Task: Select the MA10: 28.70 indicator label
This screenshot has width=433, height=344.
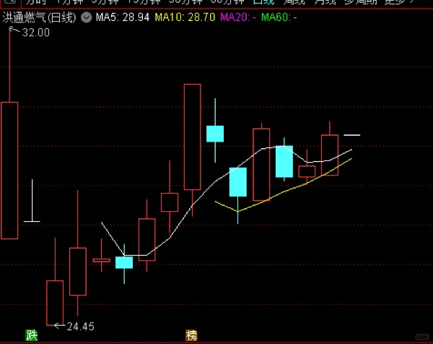Action: pyautogui.click(x=185, y=17)
